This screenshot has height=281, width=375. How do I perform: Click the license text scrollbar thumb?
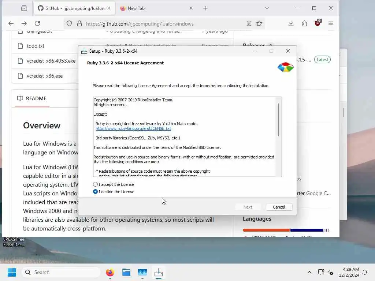click(278, 120)
